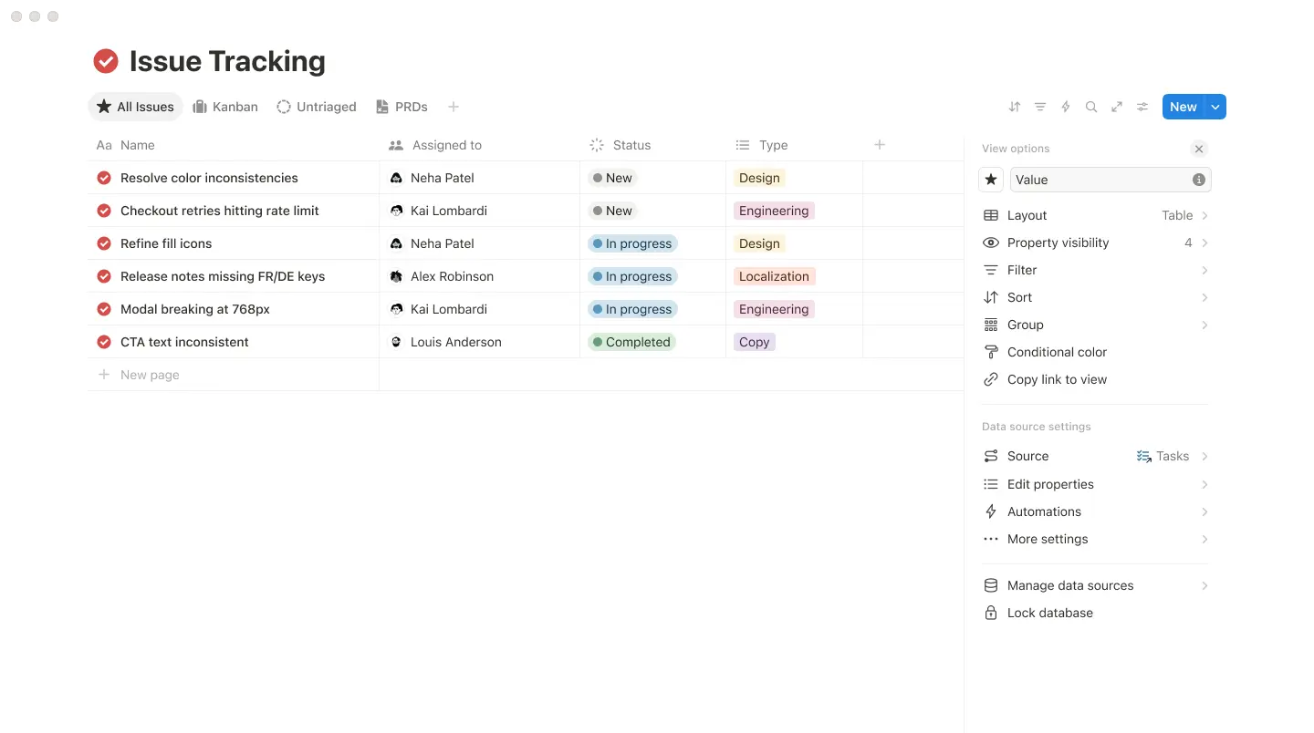This screenshot has width=1314, height=733.
Task: Switch to the Kanban tab
Action: (x=225, y=107)
